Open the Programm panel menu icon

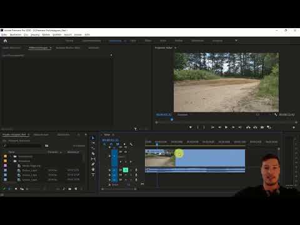coord(176,47)
